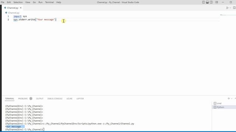Open the View menu
This screenshot has width=236, height=132.
[28, 2]
